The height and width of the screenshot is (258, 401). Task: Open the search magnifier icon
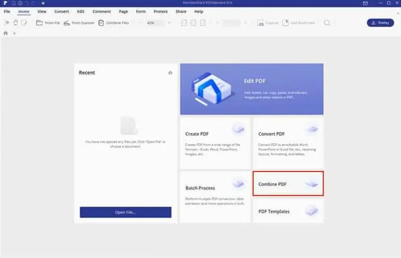(x=327, y=23)
